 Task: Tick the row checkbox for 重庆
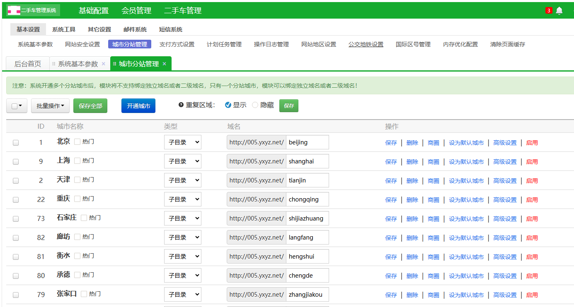point(16,200)
